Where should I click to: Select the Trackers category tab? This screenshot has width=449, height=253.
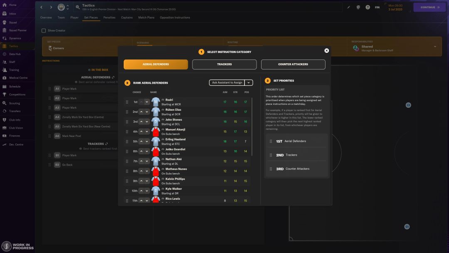click(x=224, y=64)
